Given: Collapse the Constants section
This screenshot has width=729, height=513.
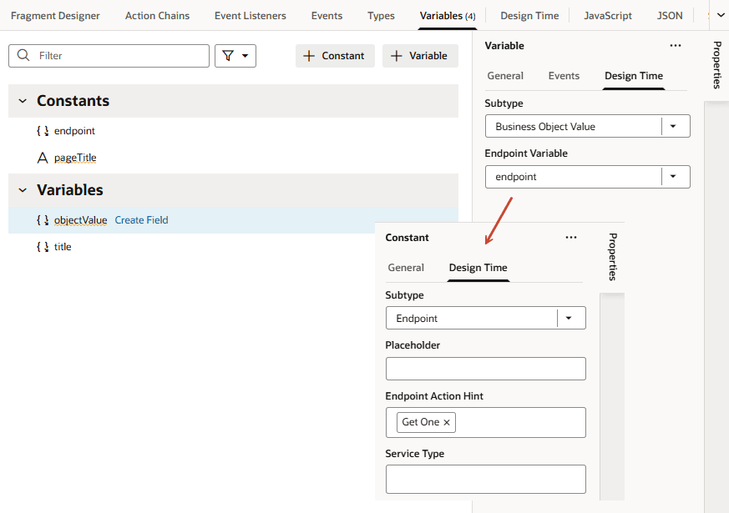Looking at the screenshot, I should (21, 100).
